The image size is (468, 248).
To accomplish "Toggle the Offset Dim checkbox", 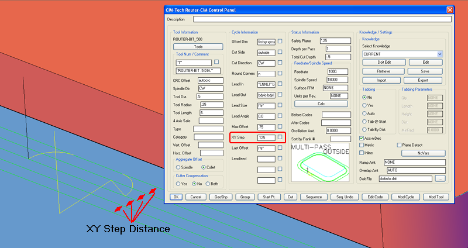I will click(280, 42).
